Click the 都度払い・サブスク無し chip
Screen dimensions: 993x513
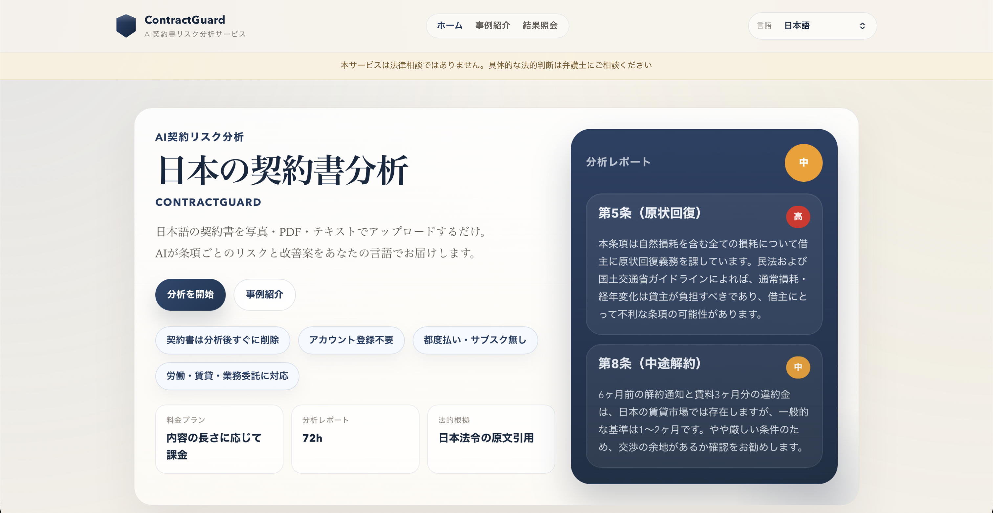point(474,340)
